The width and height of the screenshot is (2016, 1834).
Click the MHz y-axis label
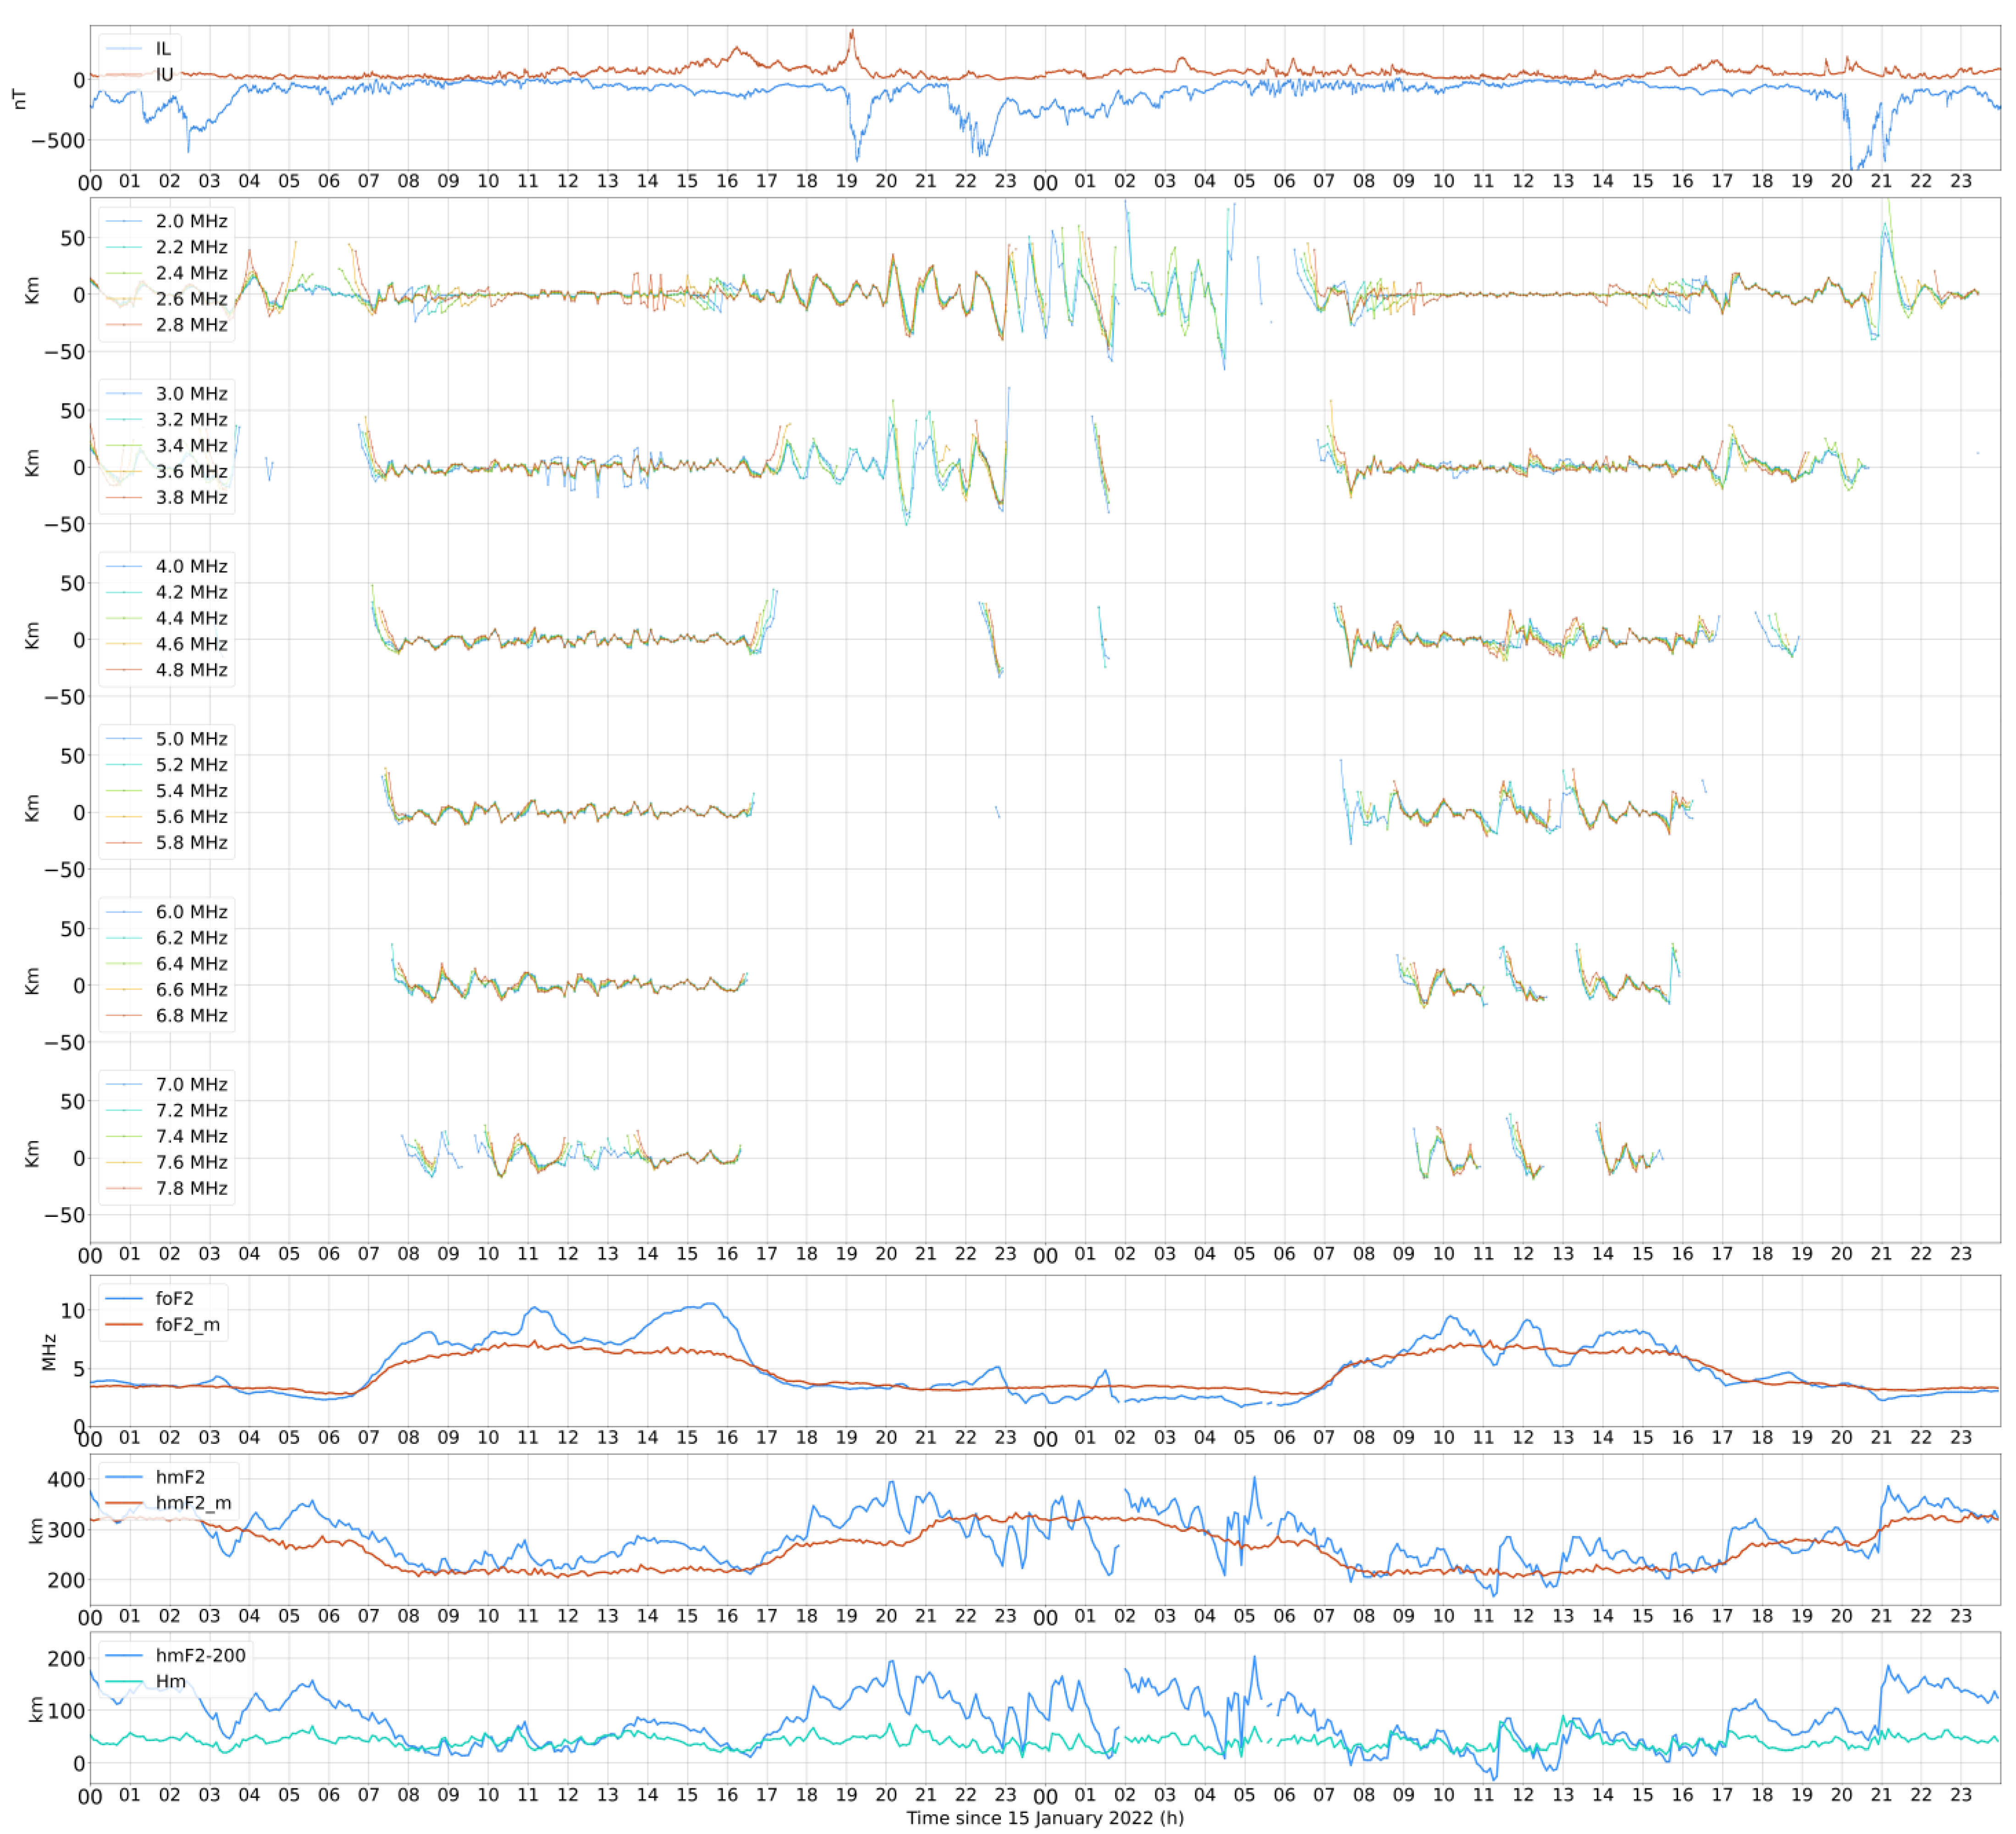tap(48, 1352)
